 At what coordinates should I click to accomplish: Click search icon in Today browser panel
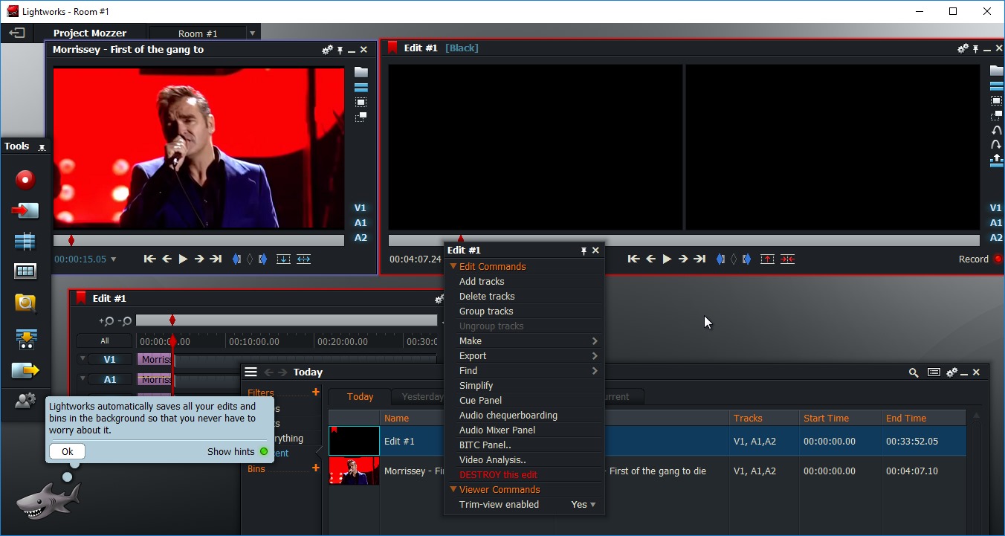(914, 373)
